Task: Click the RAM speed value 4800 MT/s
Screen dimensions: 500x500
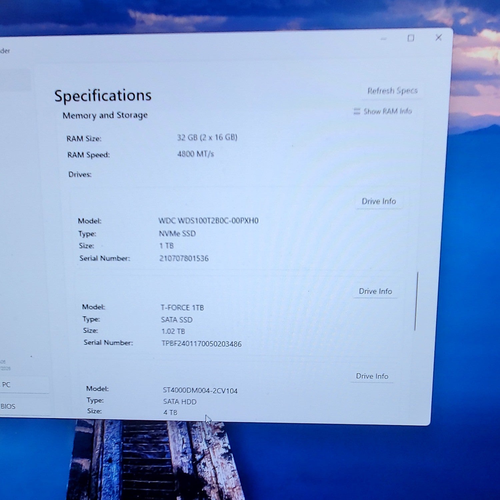Action: (x=195, y=154)
